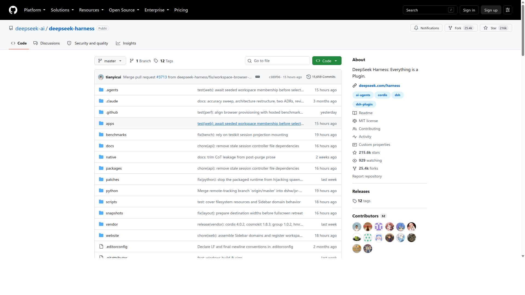Click the ai-agents topic tag
Image resolution: width=525 pixels, height=295 pixels.
(x=363, y=95)
